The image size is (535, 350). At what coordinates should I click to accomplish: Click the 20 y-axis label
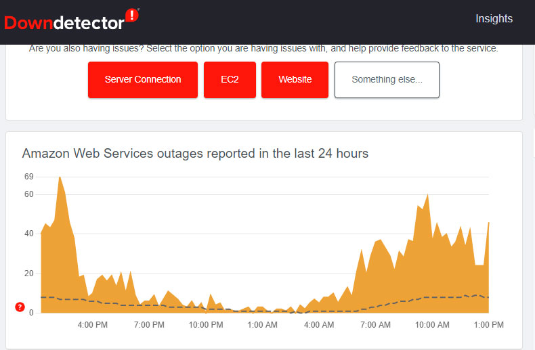click(x=29, y=274)
